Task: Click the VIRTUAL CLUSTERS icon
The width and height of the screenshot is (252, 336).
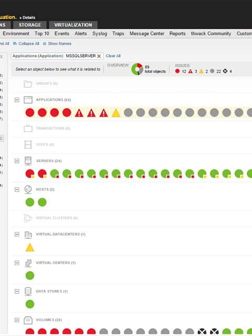Action: (x=28, y=218)
